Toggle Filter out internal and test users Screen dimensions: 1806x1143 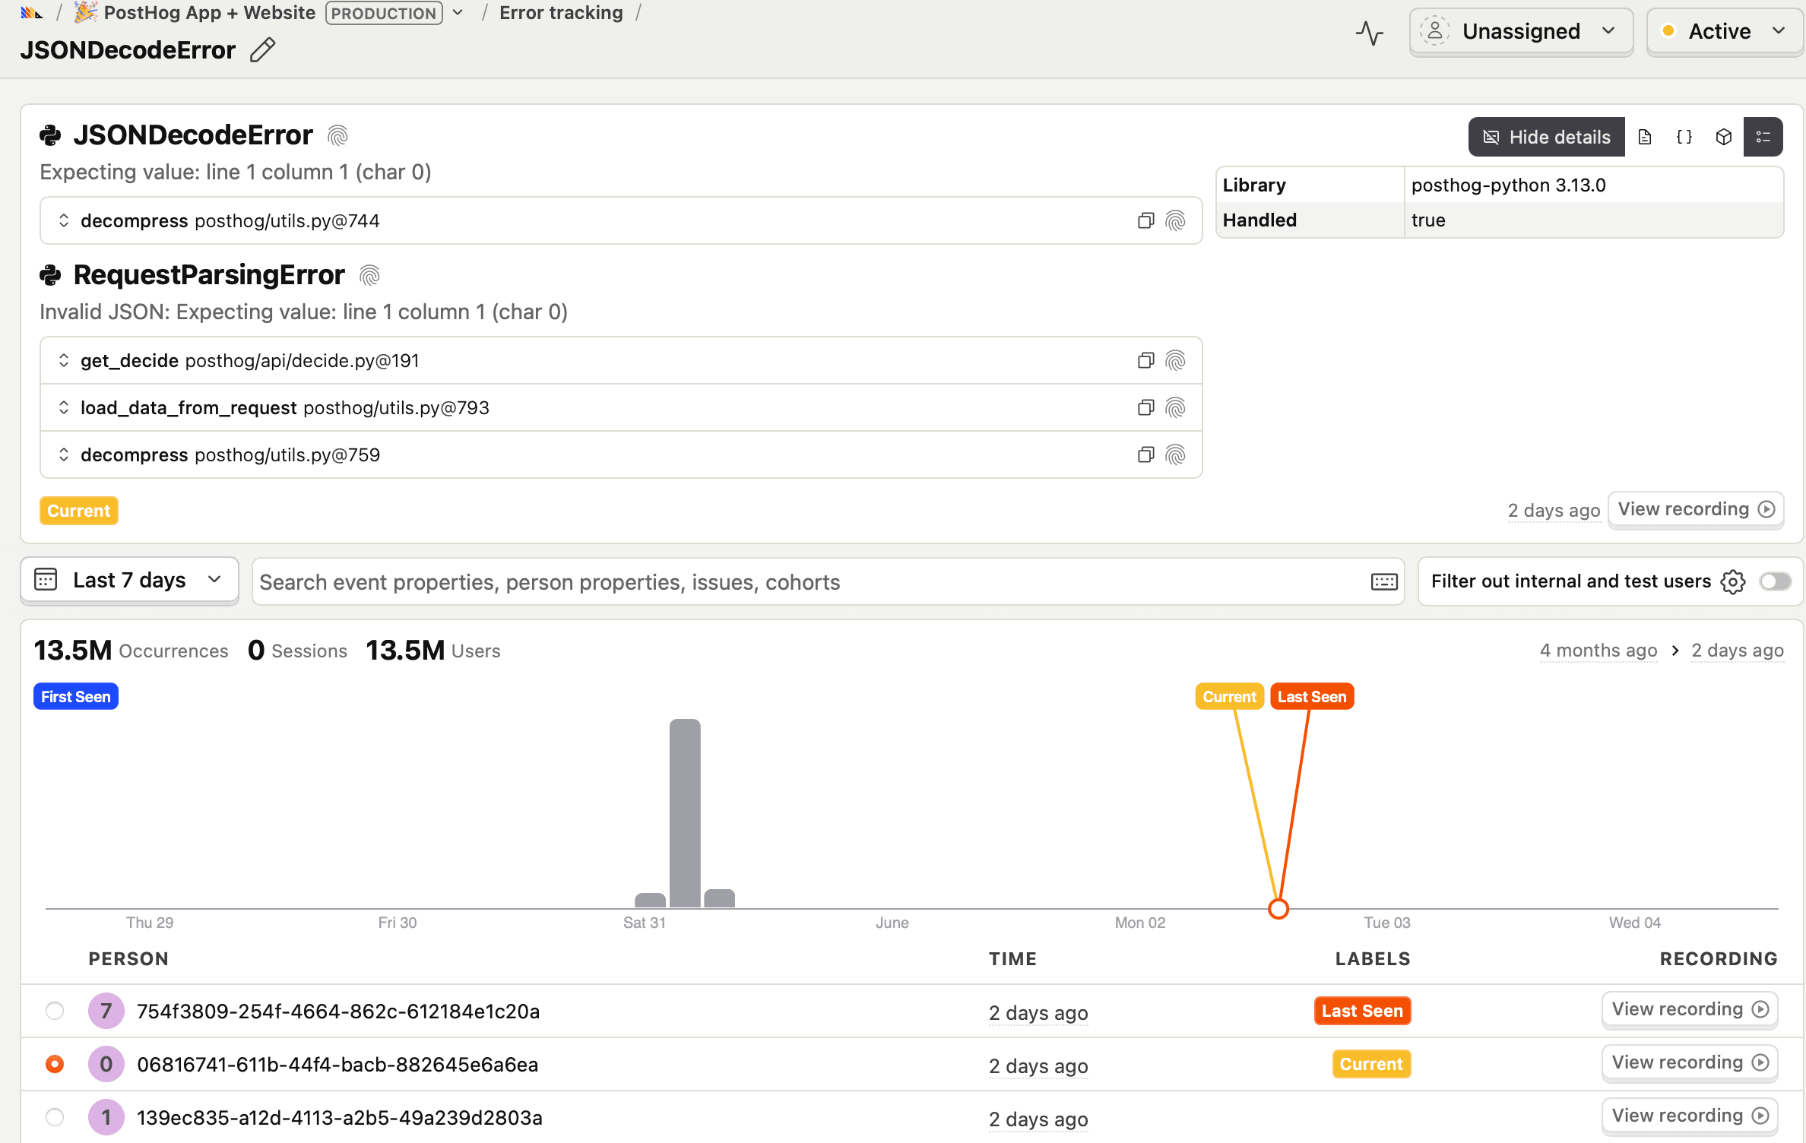(1776, 581)
